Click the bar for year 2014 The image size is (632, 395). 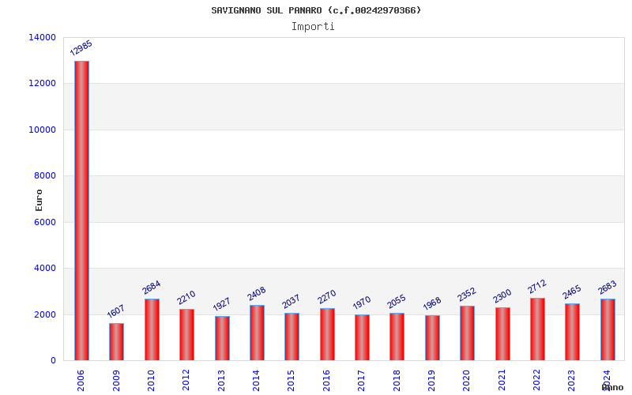(258, 333)
